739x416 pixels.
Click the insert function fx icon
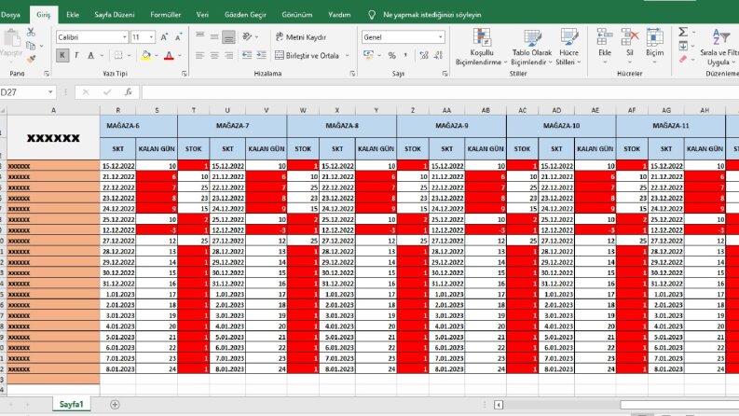[129, 92]
